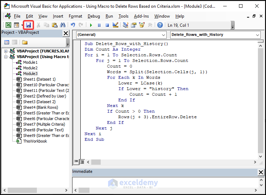This screenshot has width=266, height=195.
Task: Open the Project Explorer icon
Action: (126, 25)
